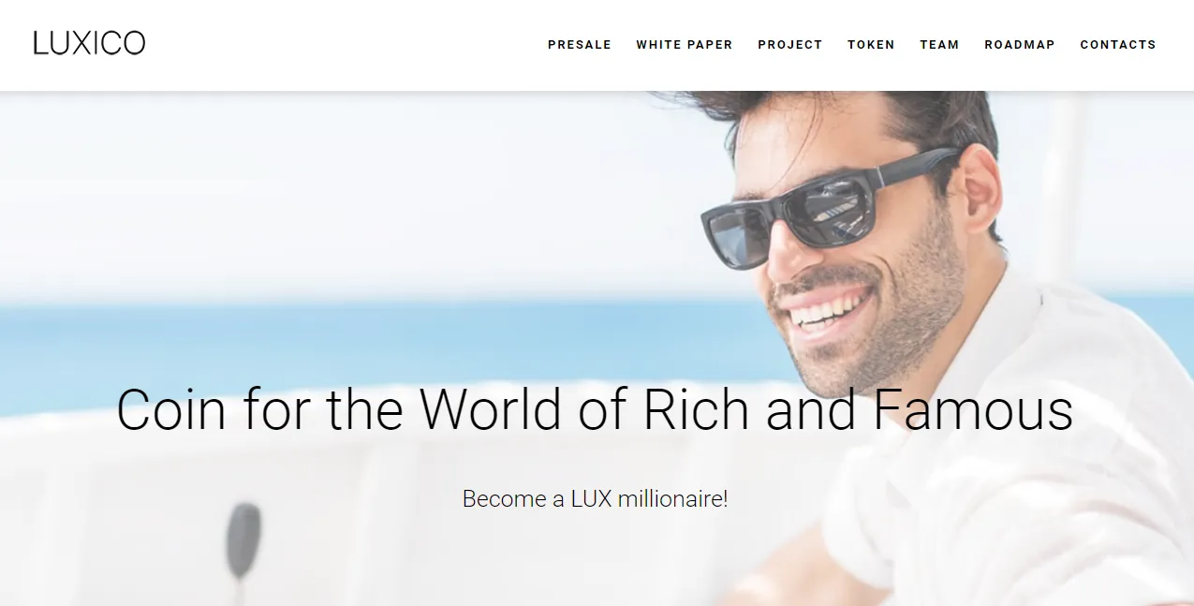This screenshot has height=606, width=1194.
Task: Click the LUXICO logo in the header
Action: [89, 43]
